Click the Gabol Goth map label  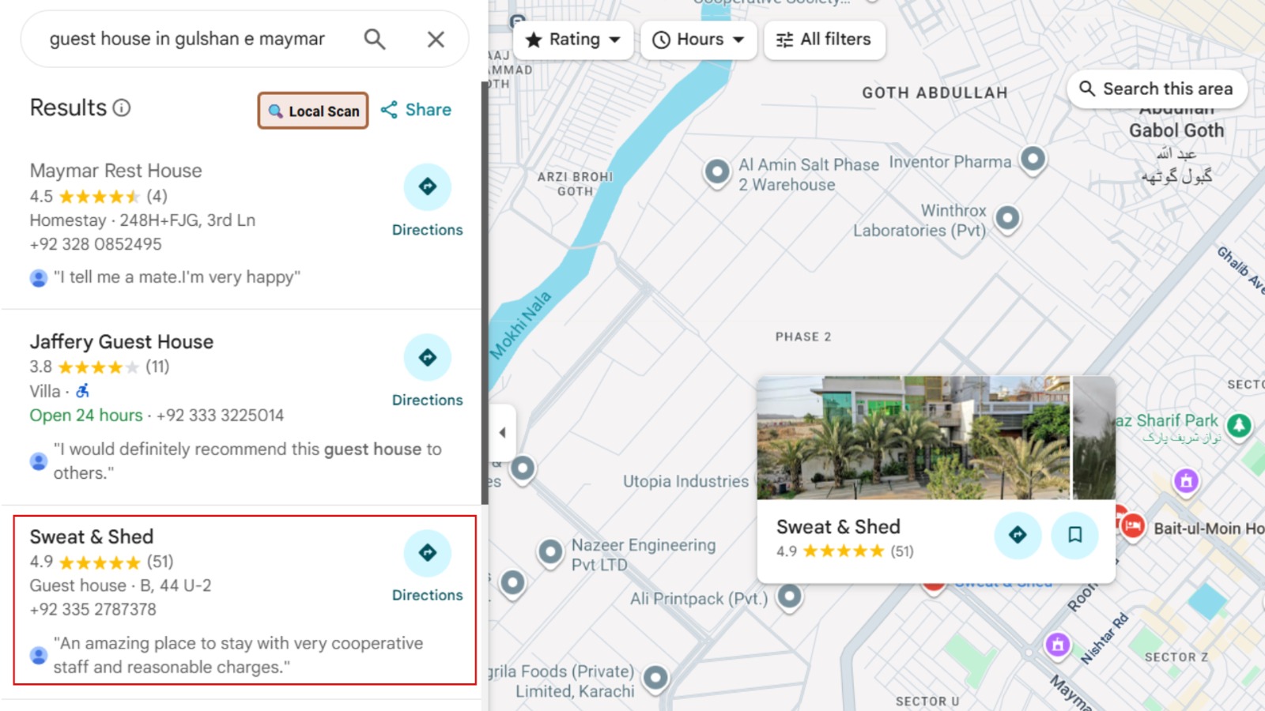1176,130
